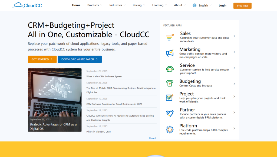Click the Project checkbox icon
The width and height of the screenshot is (277, 157).
[x=170, y=98]
